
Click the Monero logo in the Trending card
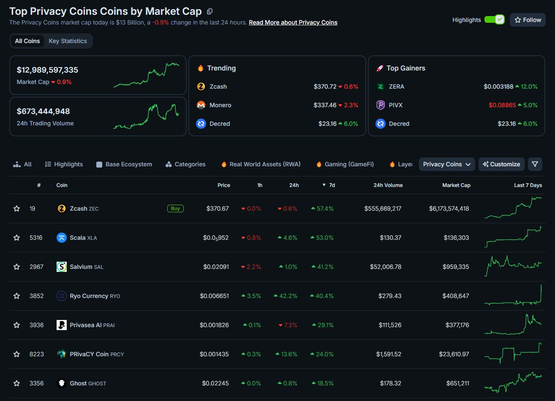tap(201, 105)
